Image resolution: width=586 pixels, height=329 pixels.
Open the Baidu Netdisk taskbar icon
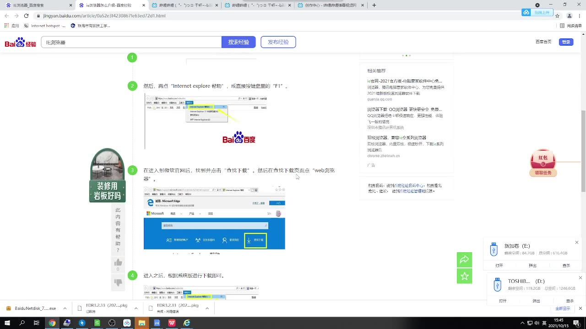point(127,323)
